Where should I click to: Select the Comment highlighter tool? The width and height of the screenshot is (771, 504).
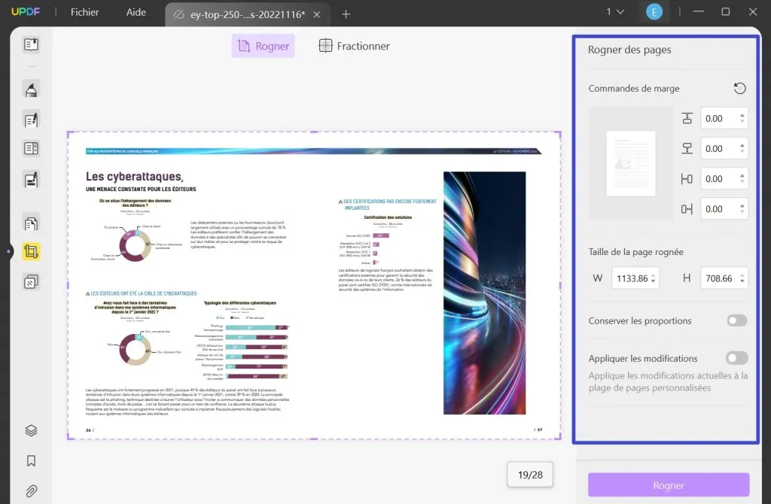coord(31,90)
